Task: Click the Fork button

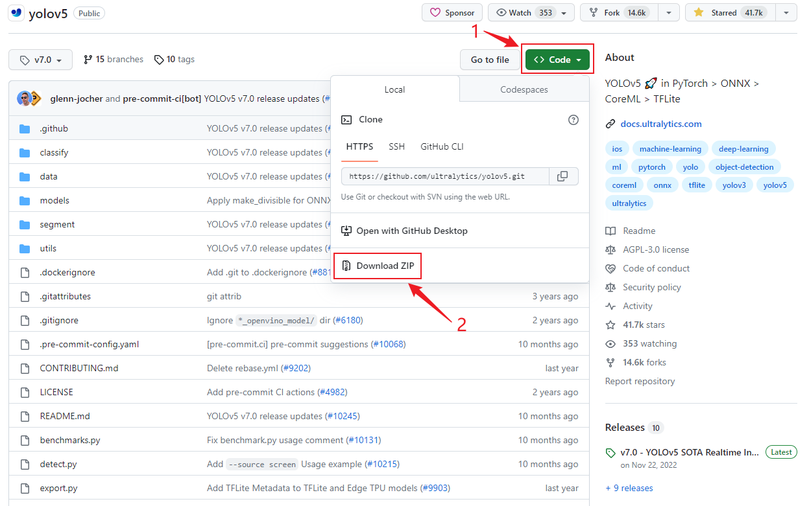Action: pyautogui.click(x=619, y=12)
